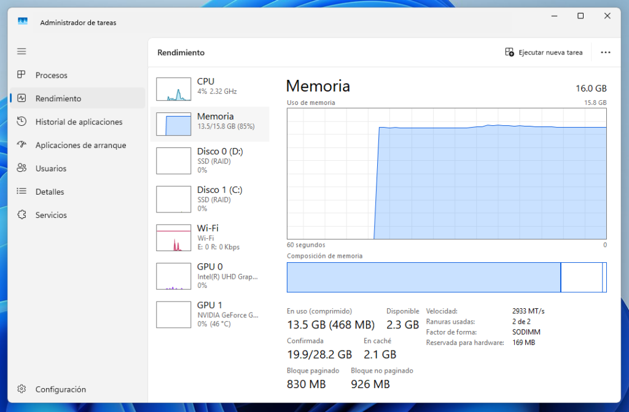This screenshot has width=629, height=412.
Task: Click the memory usage graph area
Action: (x=447, y=173)
